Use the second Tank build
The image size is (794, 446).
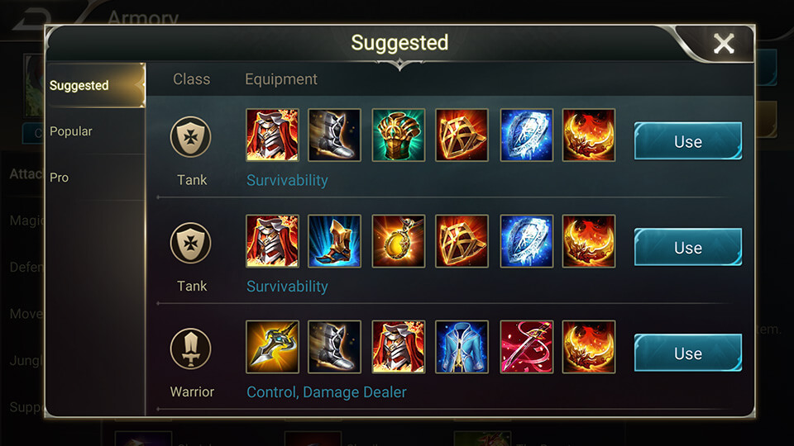click(687, 247)
